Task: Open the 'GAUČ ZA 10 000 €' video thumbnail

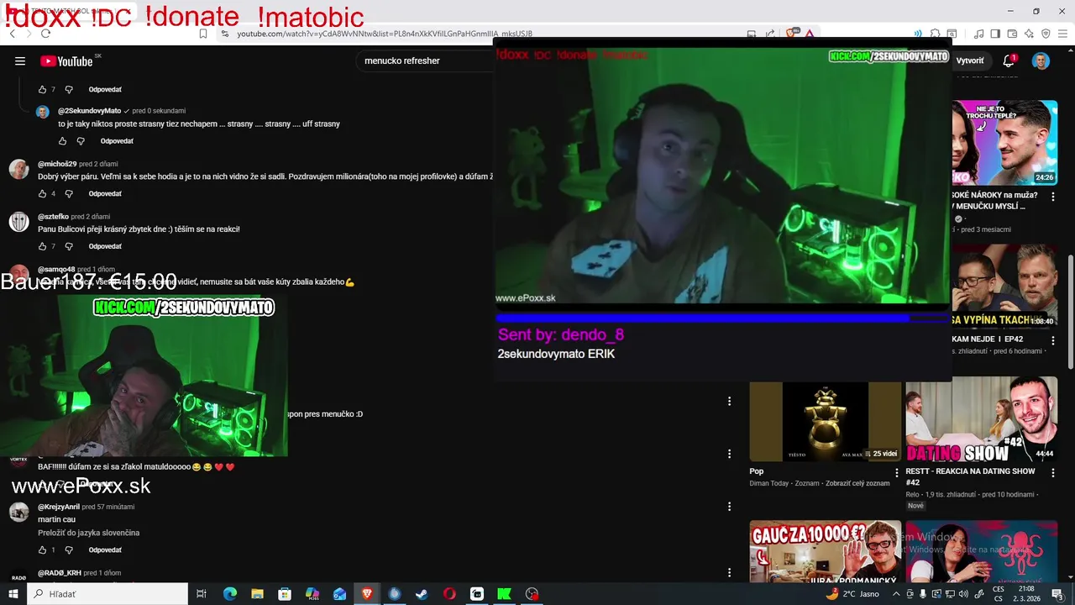Action: tap(825, 553)
